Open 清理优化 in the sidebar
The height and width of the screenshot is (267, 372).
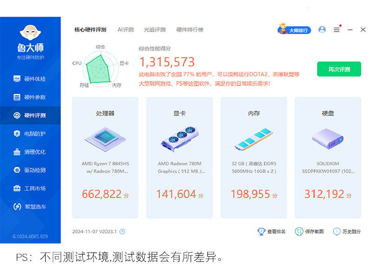30,152
